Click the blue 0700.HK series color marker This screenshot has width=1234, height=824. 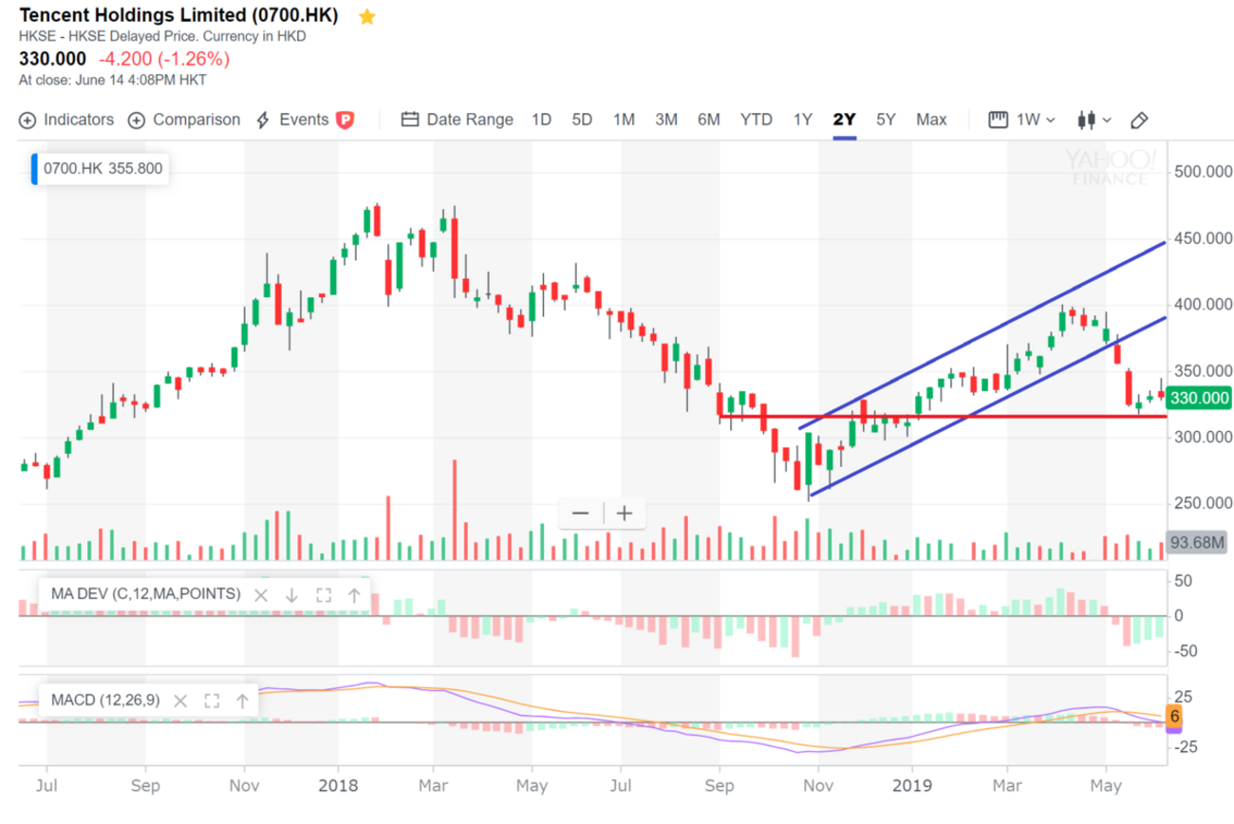click(34, 169)
